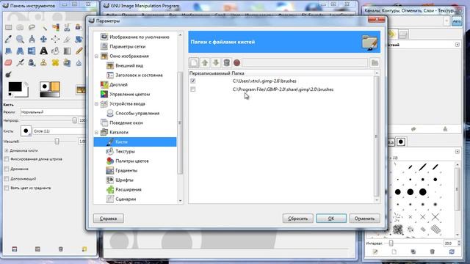Viewport: 470px width, 264px height.
Task: Select the Blur/Sharpen droplet tool
Action: 79,62
